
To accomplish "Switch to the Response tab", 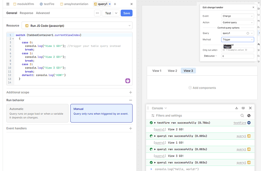I will tap(26, 13).
